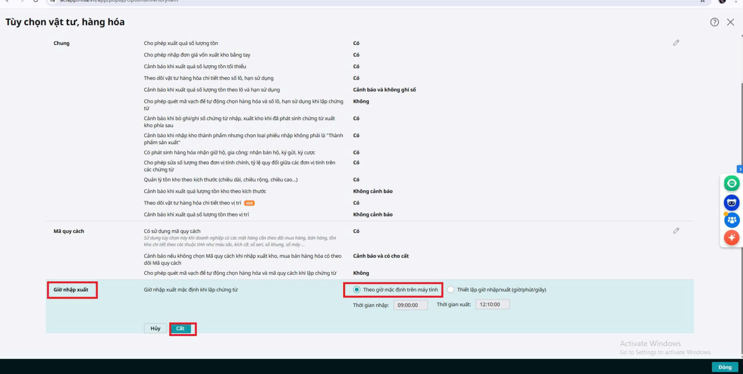Viewport: 743px width, 374px height.
Task: Click 'Có' value for 'Quản lý tồn kho theo kích thước'
Action: 356,180
